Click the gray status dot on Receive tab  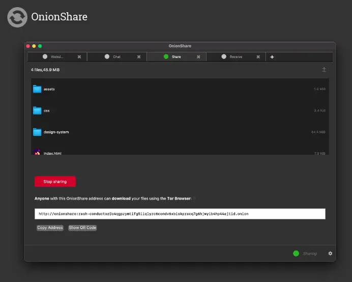(224, 57)
